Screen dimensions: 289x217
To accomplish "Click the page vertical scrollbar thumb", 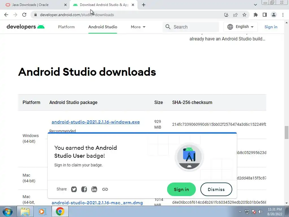I will pos(286,133).
